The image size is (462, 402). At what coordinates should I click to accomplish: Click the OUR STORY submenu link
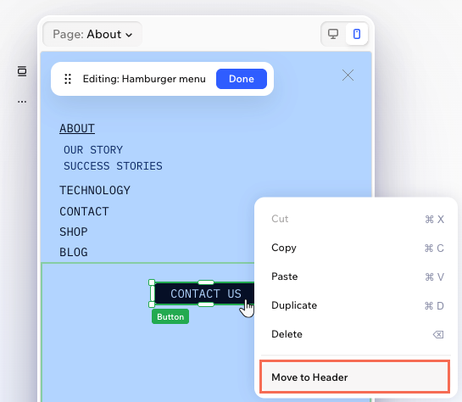(x=93, y=150)
